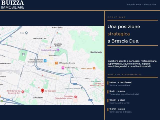This screenshot has width=160, height=120.
Task: Click the Quartiere servito e connesso paragraph
Action: 132,64
